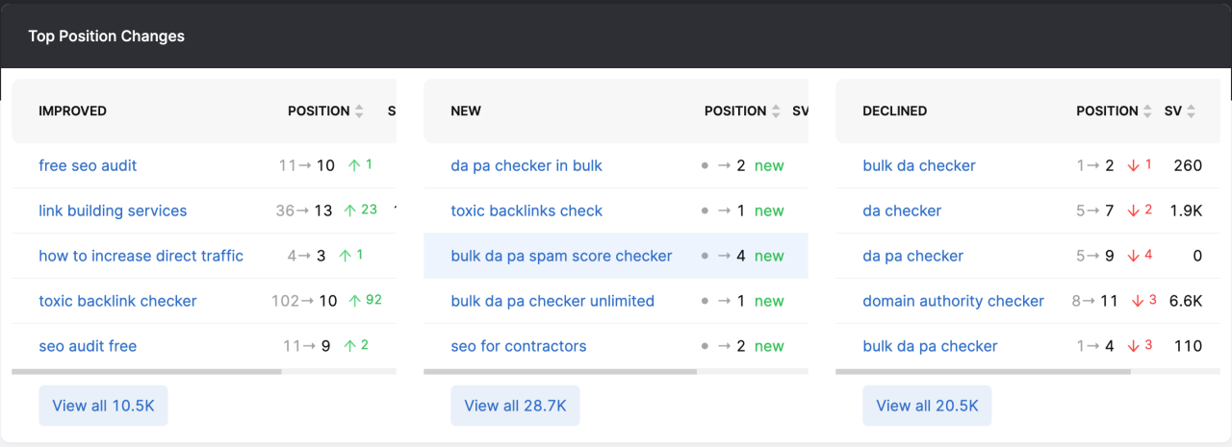The width and height of the screenshot is (1232, 447).
Task: Click the Improved table horizontal scrollbar
Action: pyautogui.click(x=146, y=371)
